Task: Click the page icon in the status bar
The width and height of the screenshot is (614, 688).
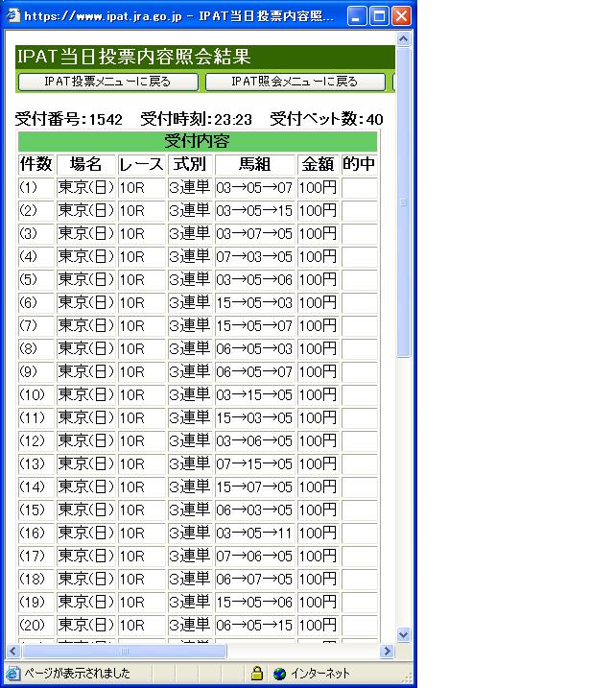Action: click(13, 673)
